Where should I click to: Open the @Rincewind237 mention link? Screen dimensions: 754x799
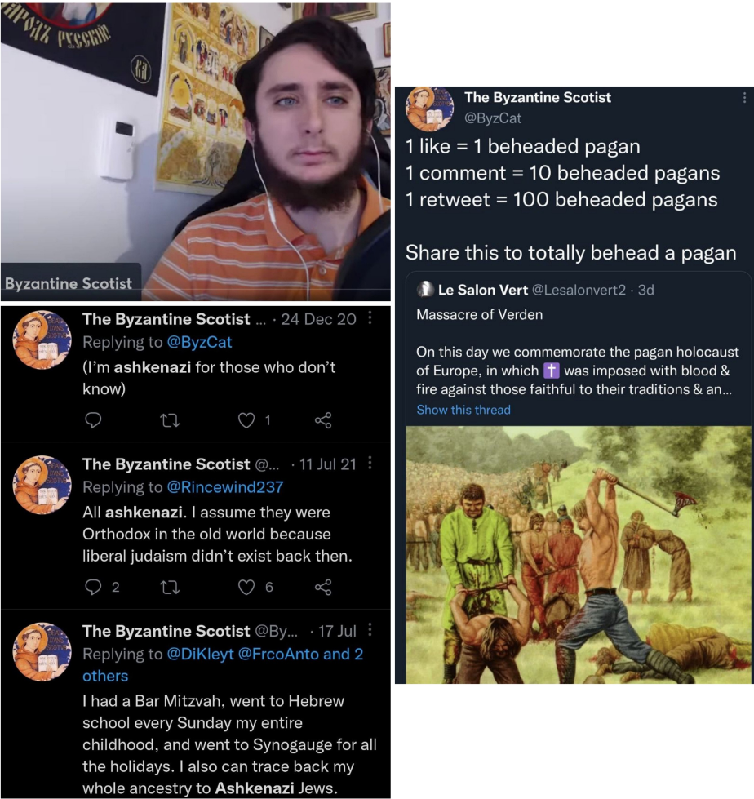point(225,487)
